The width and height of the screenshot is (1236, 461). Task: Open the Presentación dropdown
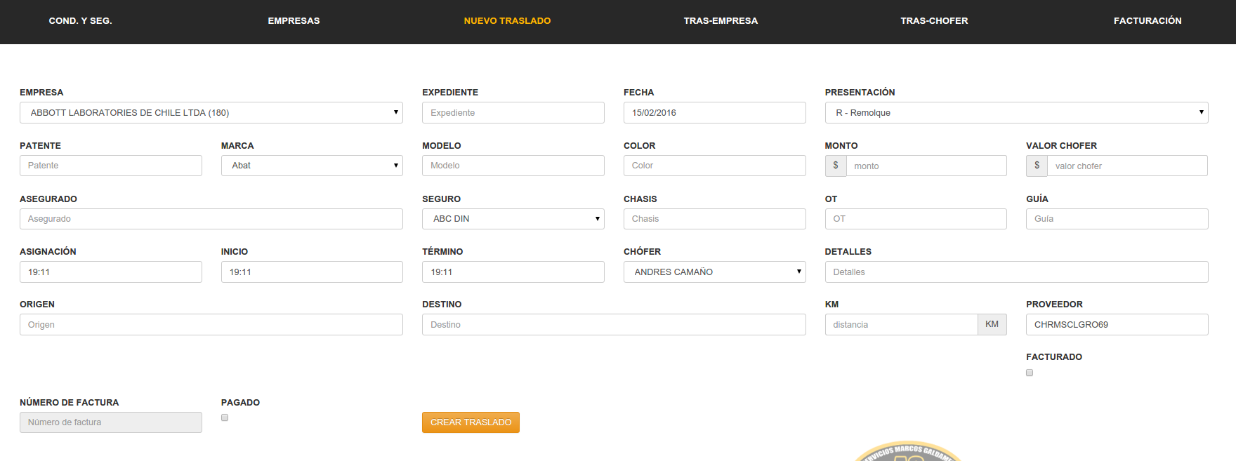(1016, 112)
